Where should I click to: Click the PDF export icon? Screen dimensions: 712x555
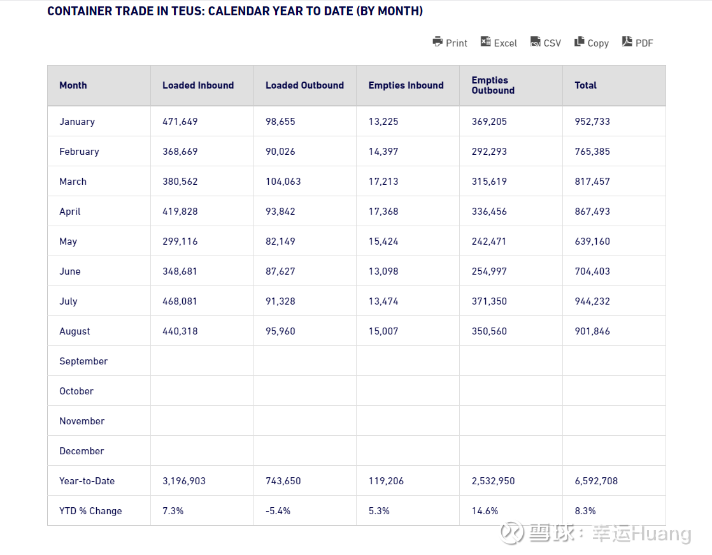(x=627, y=42)
